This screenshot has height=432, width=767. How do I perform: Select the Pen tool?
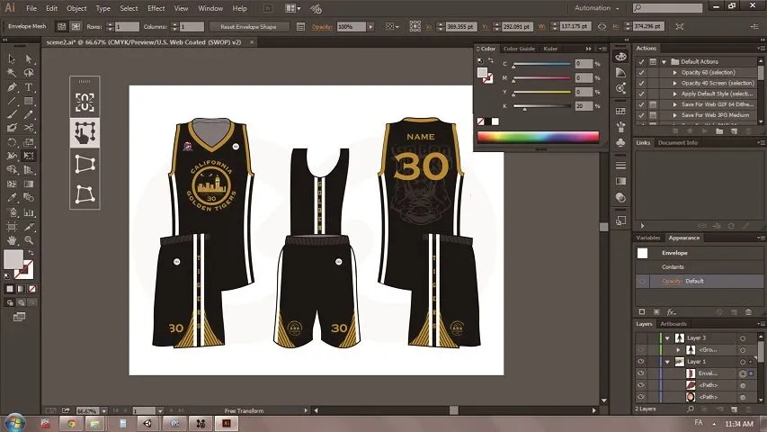[12, 87]
